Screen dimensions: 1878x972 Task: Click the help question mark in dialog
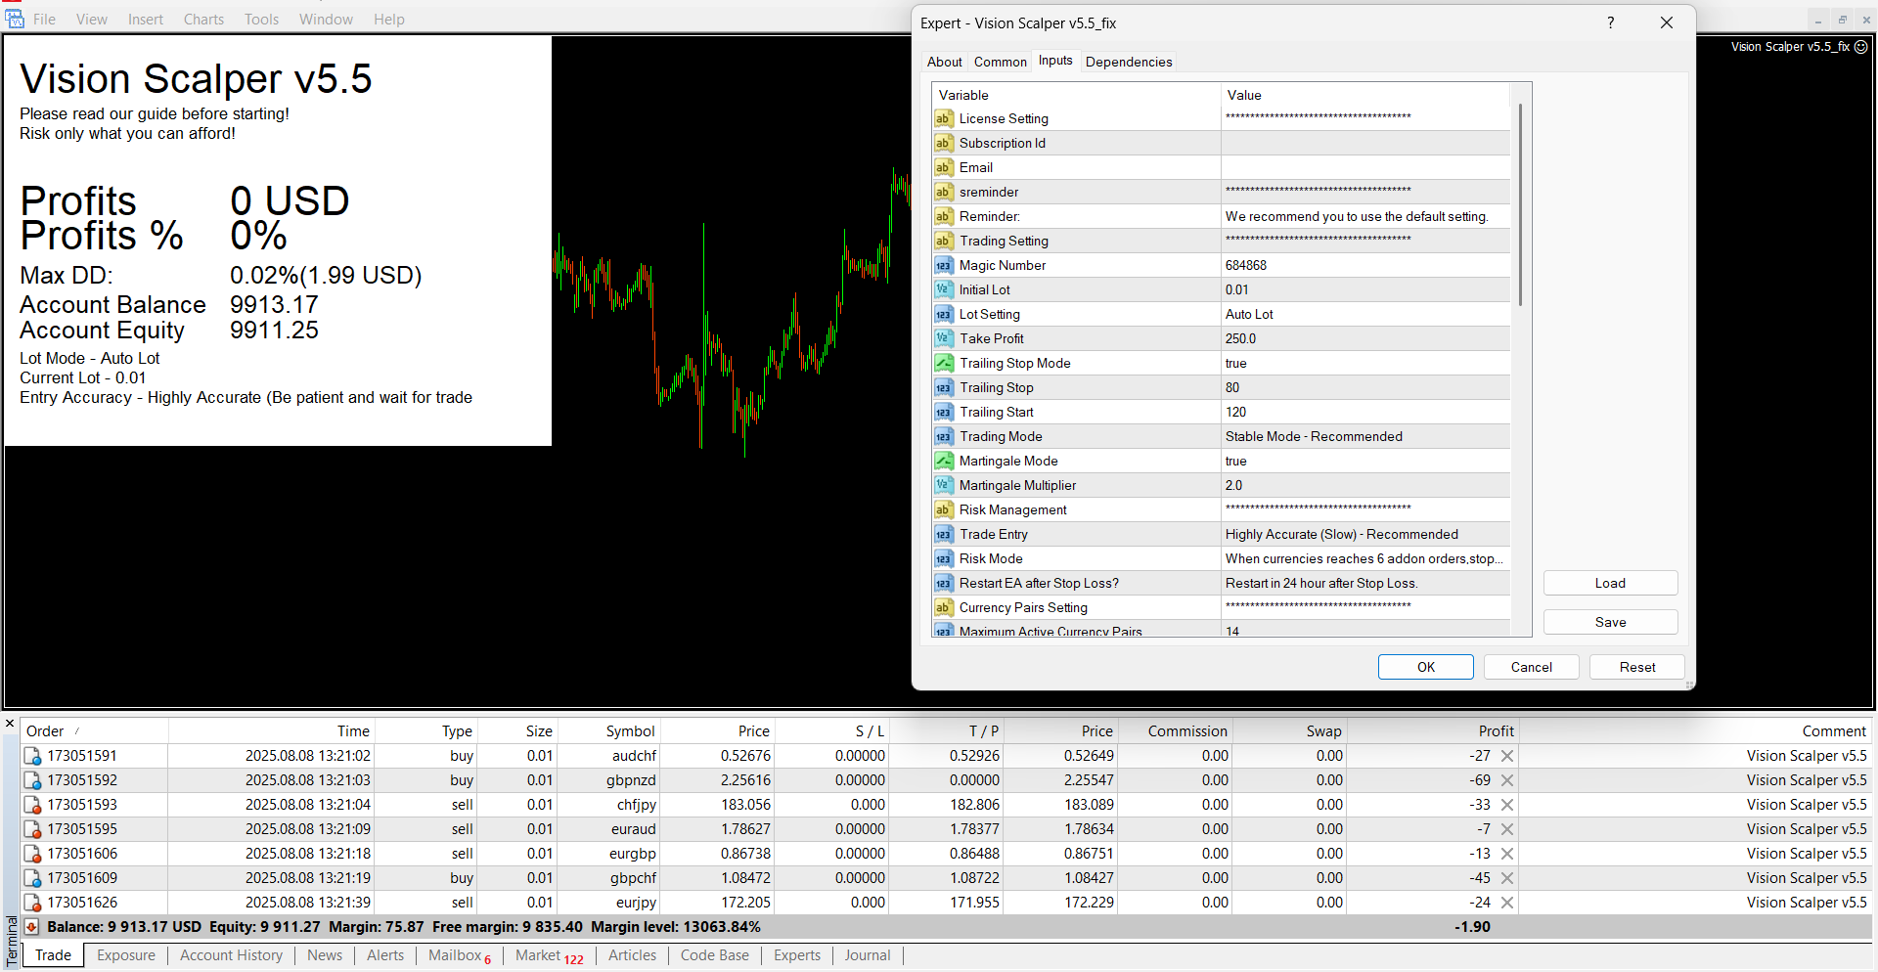(1610, 22)
